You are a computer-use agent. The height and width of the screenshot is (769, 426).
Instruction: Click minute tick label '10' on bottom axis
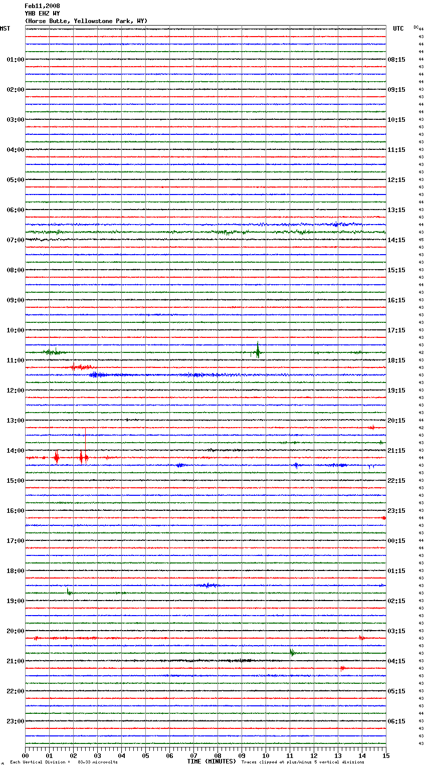266,755
